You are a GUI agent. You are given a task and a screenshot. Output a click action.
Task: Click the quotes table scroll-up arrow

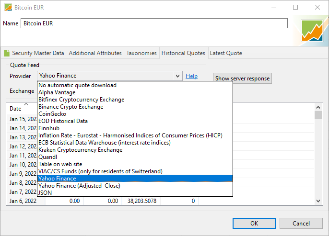(318, 107)
